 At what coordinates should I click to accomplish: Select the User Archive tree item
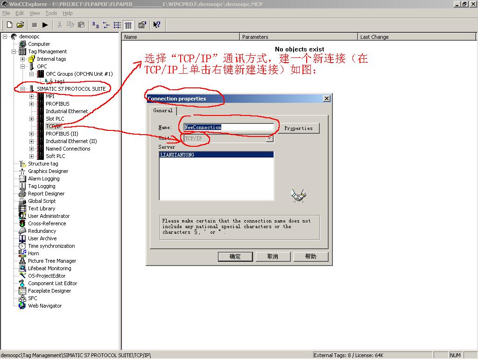[42, 238]
